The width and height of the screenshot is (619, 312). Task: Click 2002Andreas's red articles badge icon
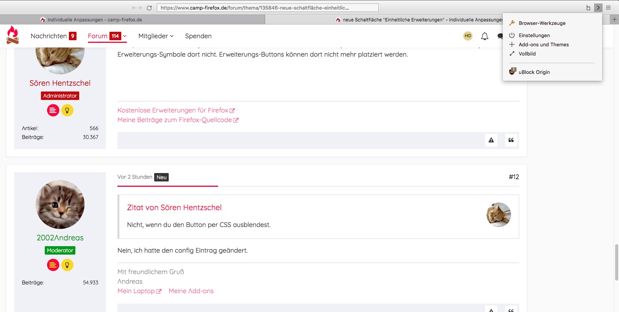(53, 265)
